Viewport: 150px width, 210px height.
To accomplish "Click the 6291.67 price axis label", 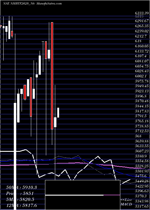I will (142, 21).
